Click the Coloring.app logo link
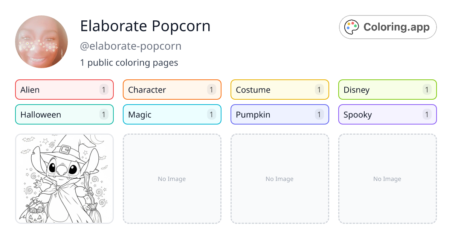 click(388, 27)
